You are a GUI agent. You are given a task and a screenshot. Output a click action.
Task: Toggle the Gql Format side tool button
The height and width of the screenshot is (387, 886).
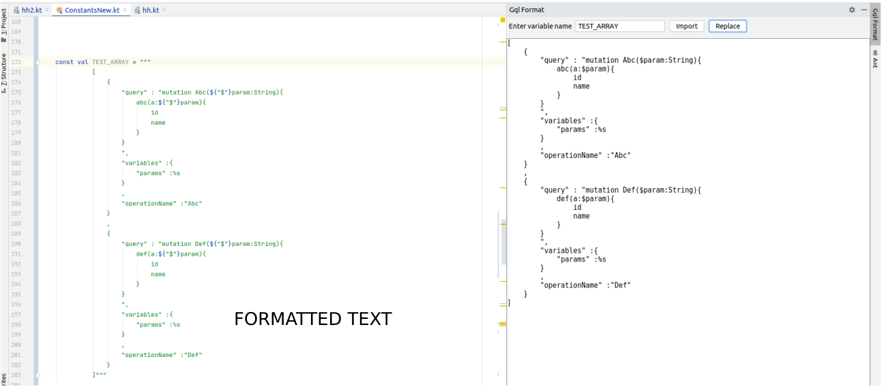point(875,24)
